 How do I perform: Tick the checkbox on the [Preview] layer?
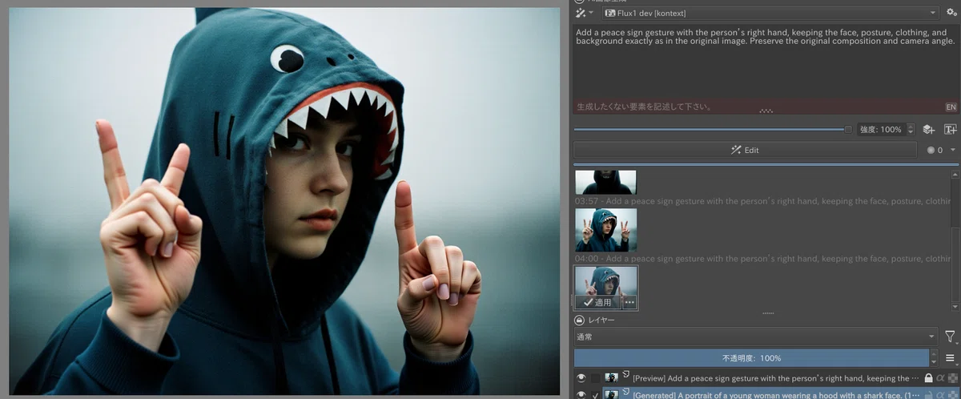coord(595,378)
